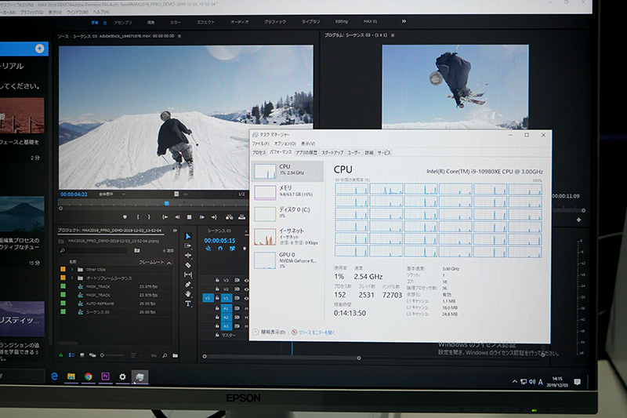Switch to icon view in Project panel
This screenshot has width=627, height=418.
pos(82,354)
